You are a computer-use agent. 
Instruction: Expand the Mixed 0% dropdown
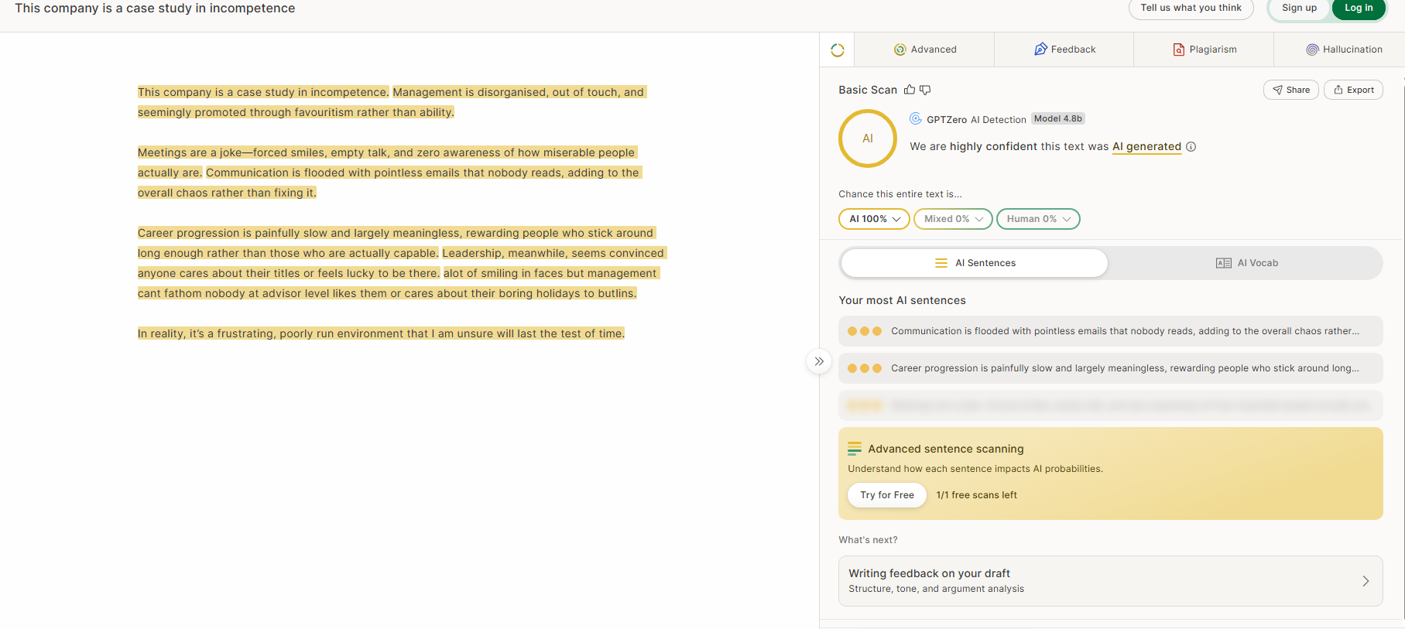click(x=953, y=219)
